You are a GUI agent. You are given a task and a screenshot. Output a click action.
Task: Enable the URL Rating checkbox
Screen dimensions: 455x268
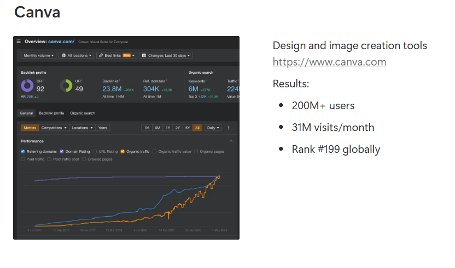(95, 151)
